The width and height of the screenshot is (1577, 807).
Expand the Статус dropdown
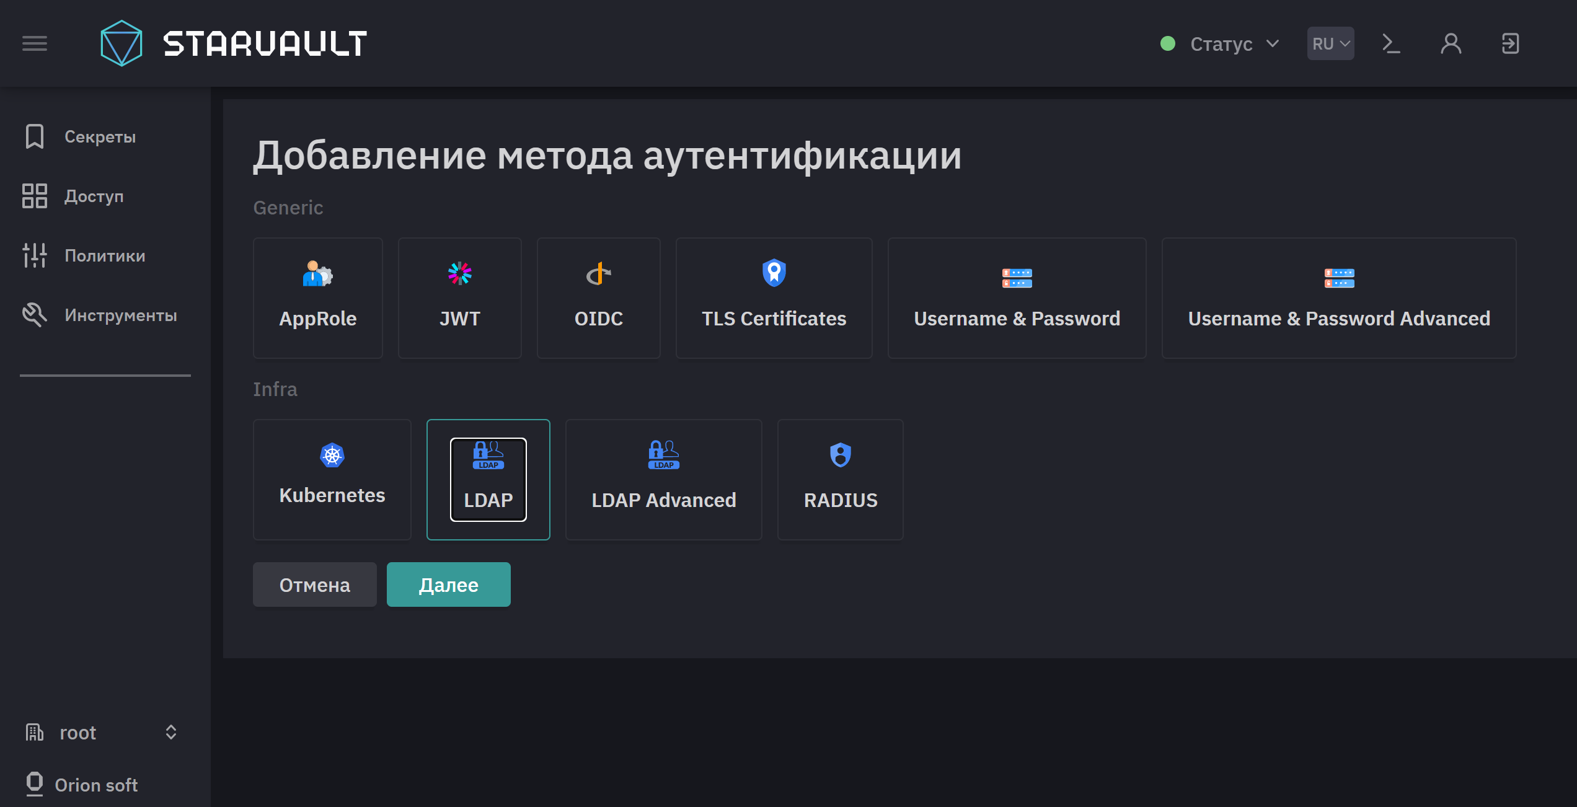1220,43
